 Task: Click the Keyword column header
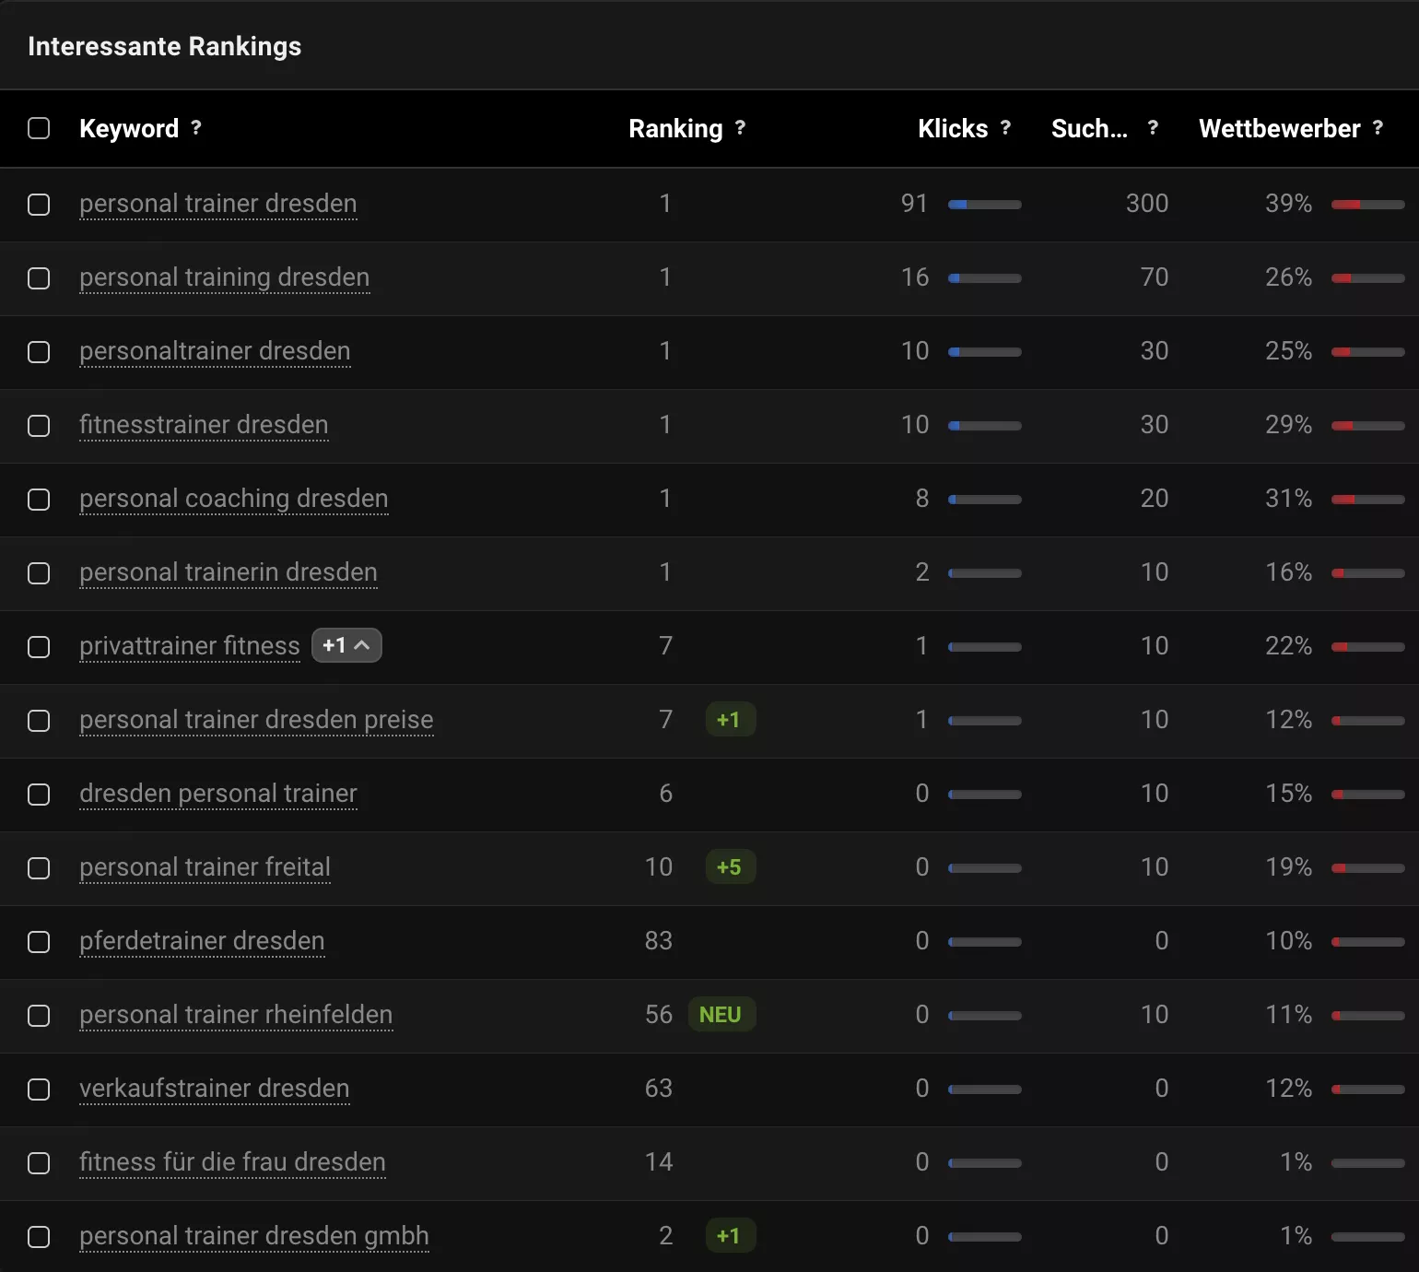point(130,128)
